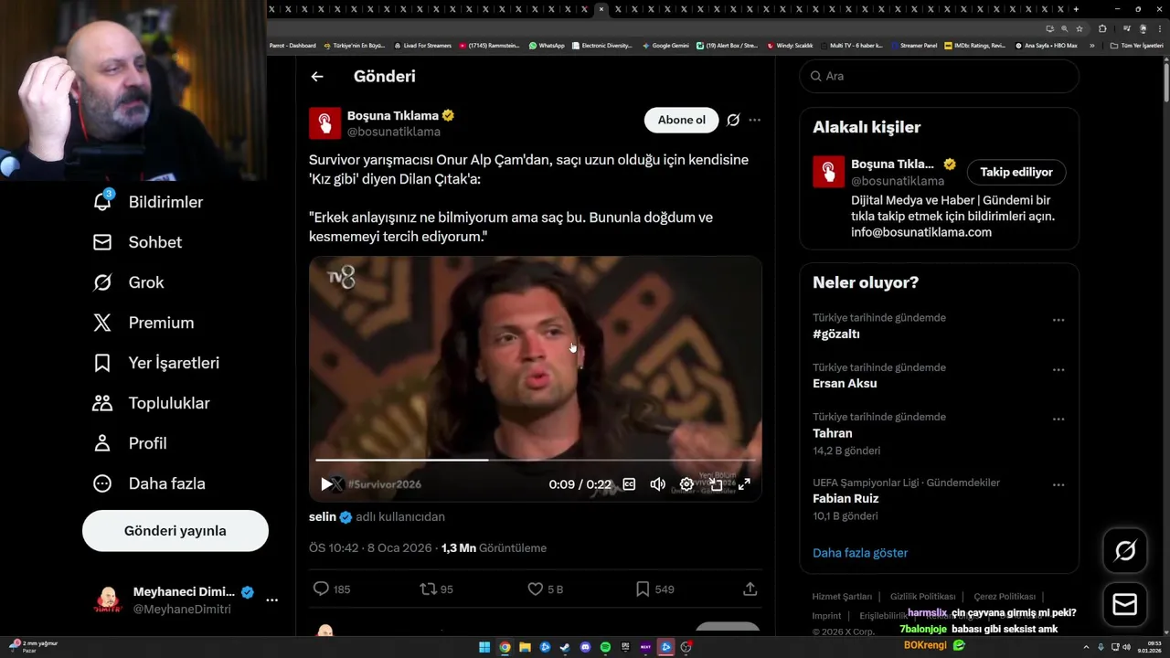Open more options for Tahran trend

pos(1058,419)
